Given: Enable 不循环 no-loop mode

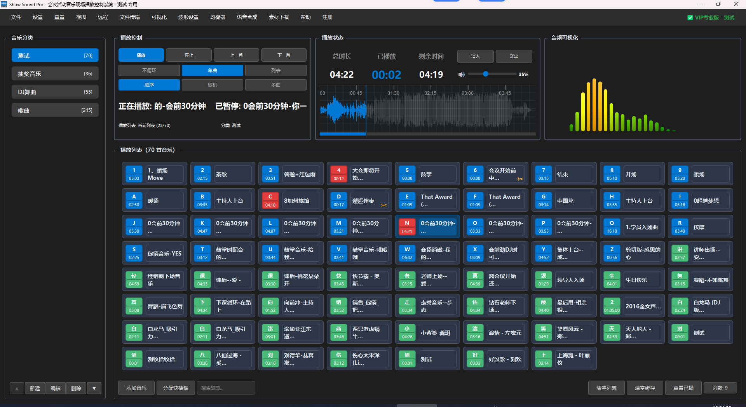Looking at the screenshot, I should pyautogui.click(x=149, y=71).
